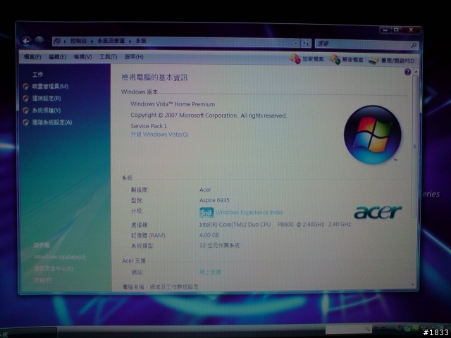451x338 pixels.
Task: Click the vertical scrollbar thumb
Action: [415, 146]
